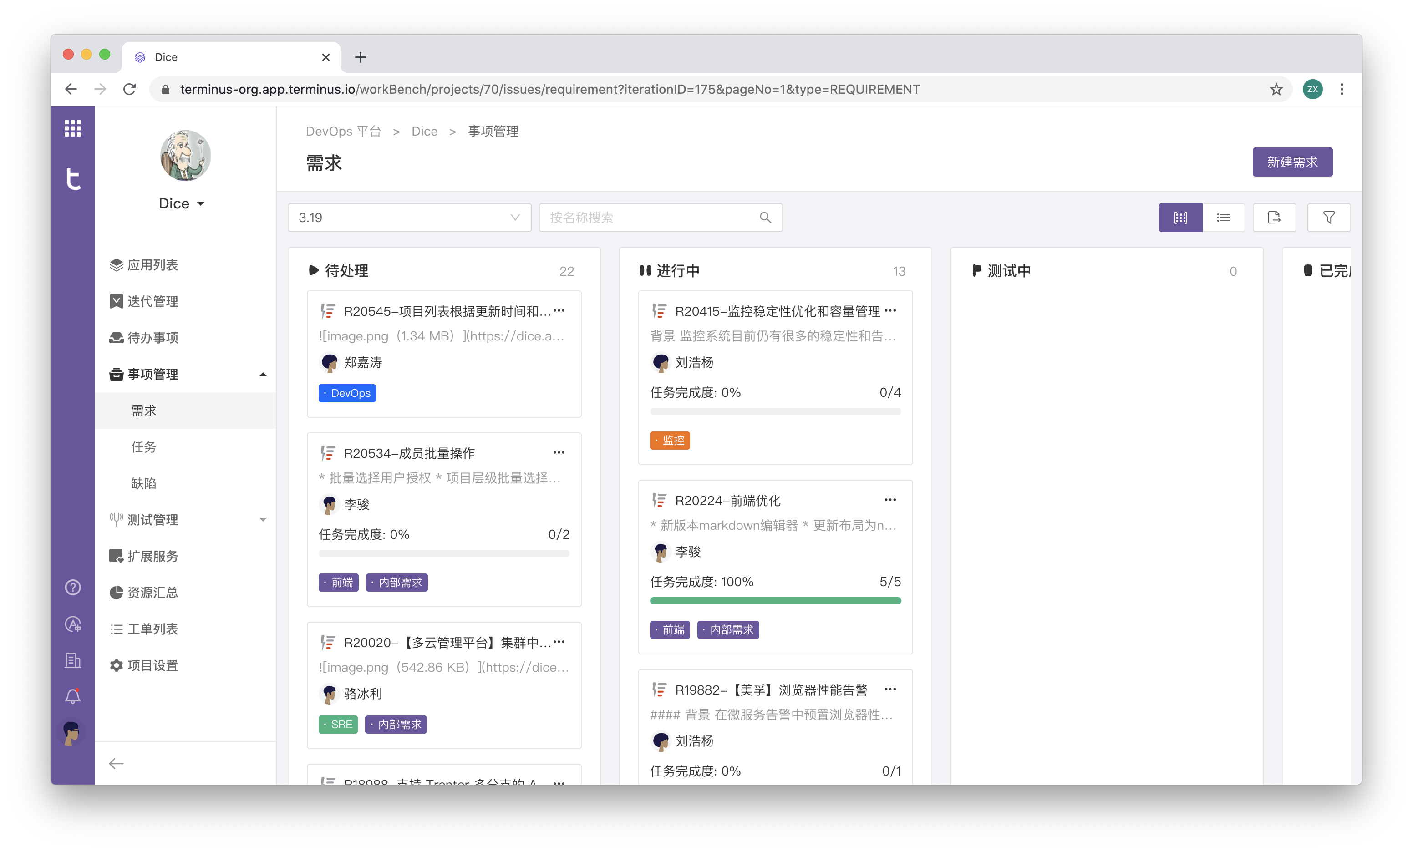This screenshot has width=1413, height=852.
Task: Open requirement R20545 card title
Action: [x=447, y=311]
